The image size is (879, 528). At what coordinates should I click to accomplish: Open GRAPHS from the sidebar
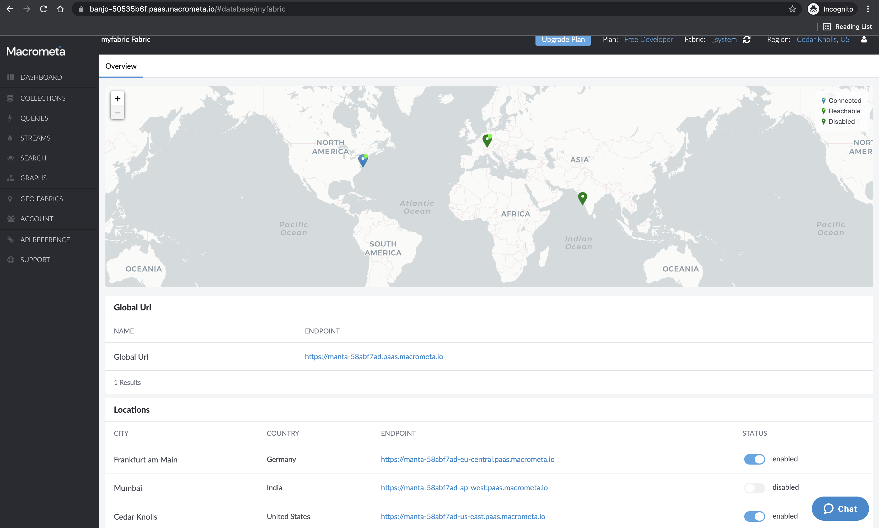[x=34, y=178]
